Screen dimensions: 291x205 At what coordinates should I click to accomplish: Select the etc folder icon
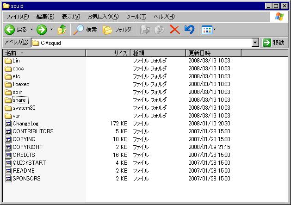tap(8, 76)
